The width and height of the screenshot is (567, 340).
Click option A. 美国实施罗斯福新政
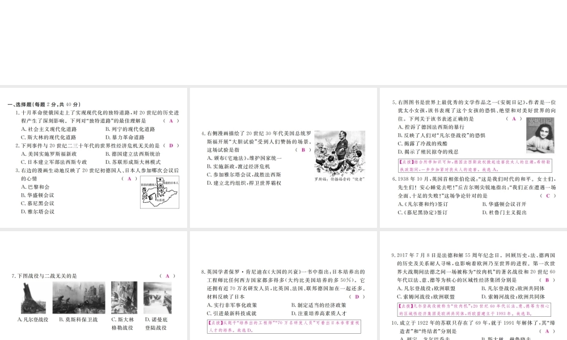49,154
